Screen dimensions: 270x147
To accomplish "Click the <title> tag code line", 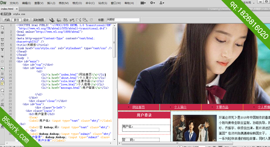I will pyautogui.click(x=32, y=45).
